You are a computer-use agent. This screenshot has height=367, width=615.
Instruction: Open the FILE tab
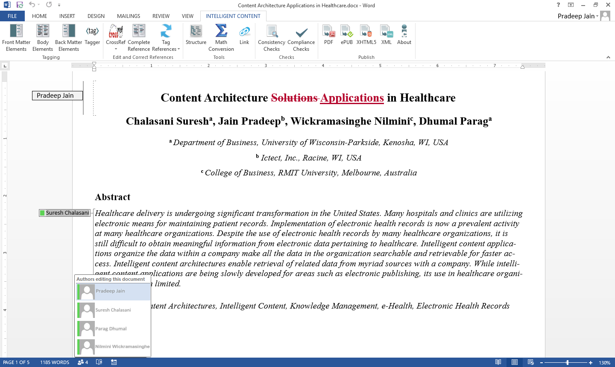click(12, 16)
